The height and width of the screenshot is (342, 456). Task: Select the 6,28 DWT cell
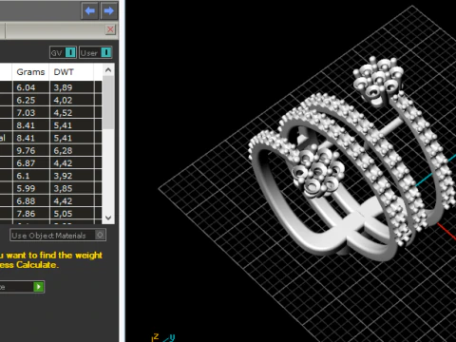point(72,150)
